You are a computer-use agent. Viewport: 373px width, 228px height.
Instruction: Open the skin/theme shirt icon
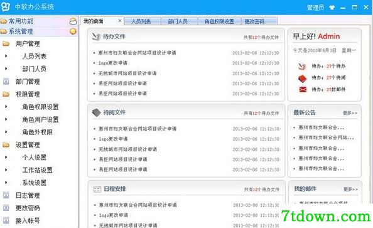tap(332, 8)
